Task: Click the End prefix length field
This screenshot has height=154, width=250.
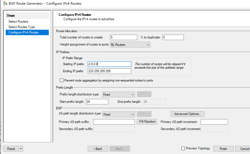Action: pos(154,102)
